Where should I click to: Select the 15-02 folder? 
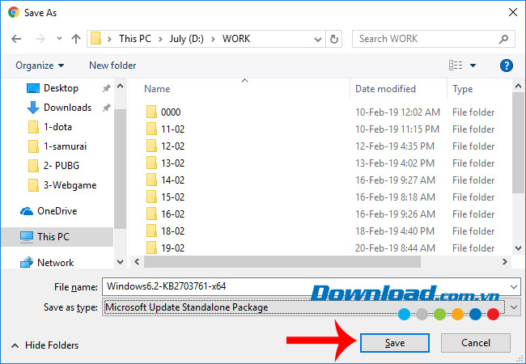[x=172, y=197]
